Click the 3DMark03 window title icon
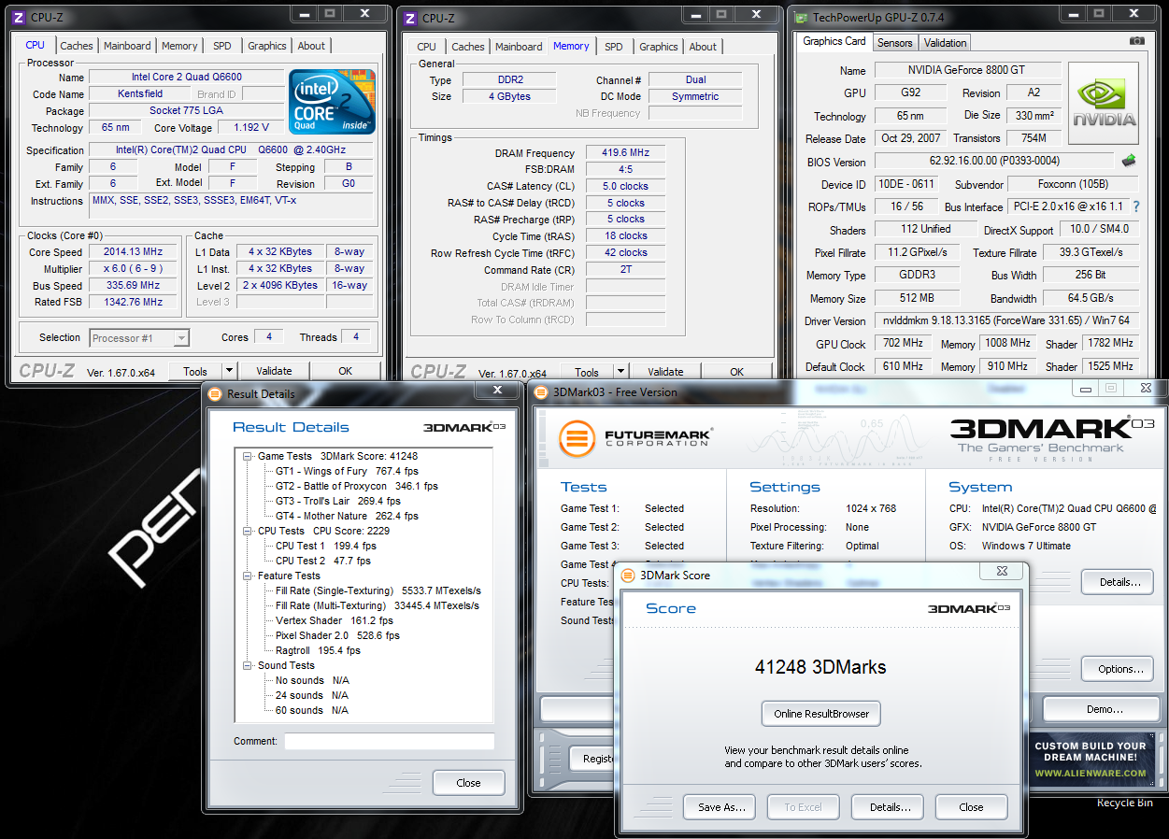Viewport: 1169px width, 839px height. click(x=541, y=392)
